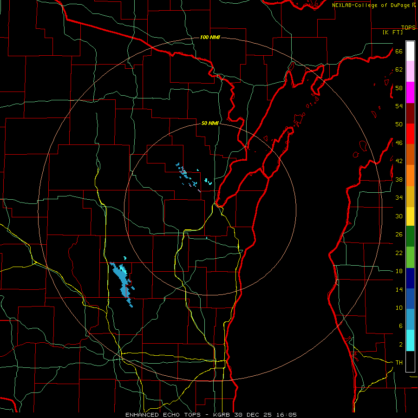Click the 6 legend scale value
418x418 pixels.
click(401, 326)
